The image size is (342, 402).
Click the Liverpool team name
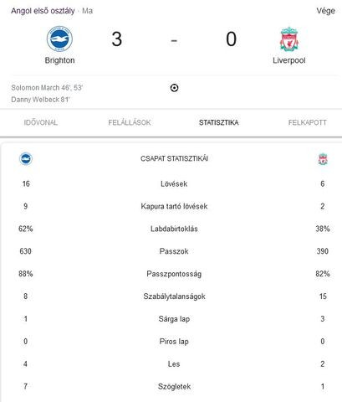point(289,60)
